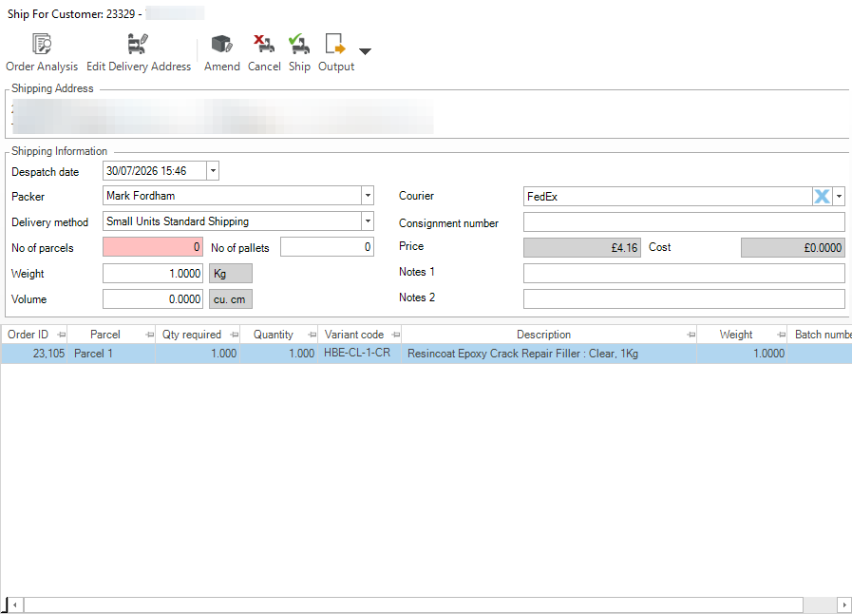The image size is (852, 614).
Task: Open the Despatch date picker dropdown
Action: point(213,171)
